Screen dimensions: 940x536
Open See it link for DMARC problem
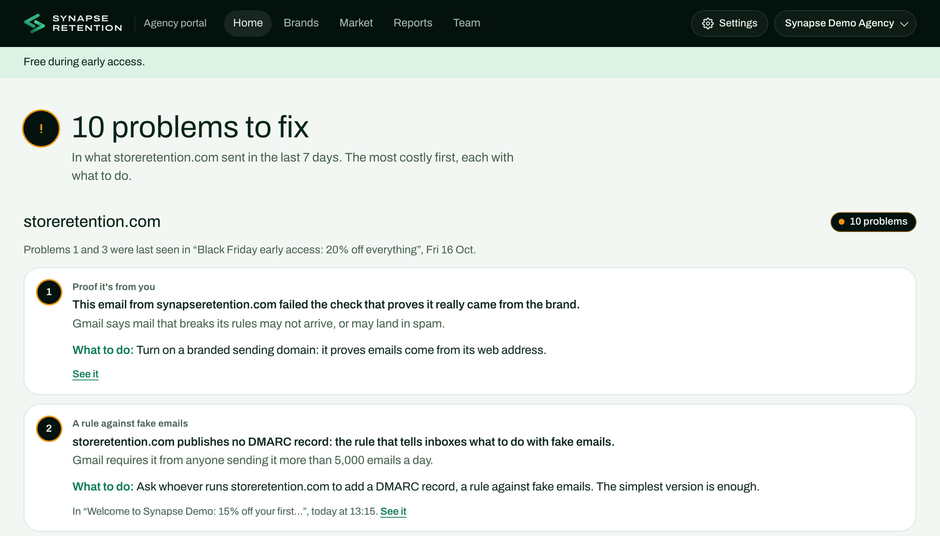(x=393, y=511)
